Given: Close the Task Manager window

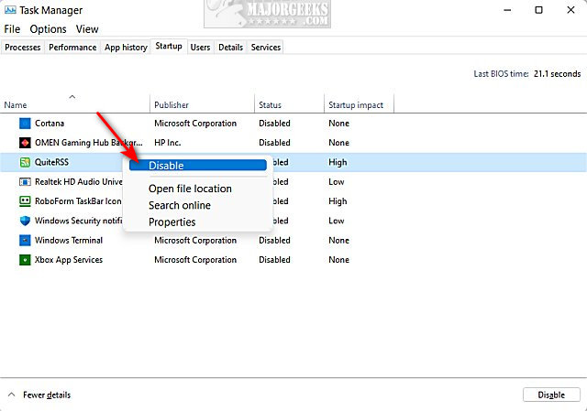Looking at the screenshot, I should coord(570,10).
